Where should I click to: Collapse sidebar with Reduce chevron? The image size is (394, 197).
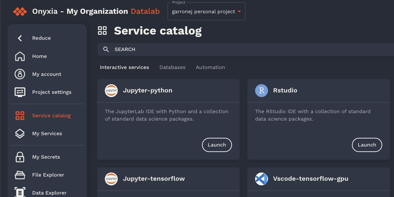(20, 38)
